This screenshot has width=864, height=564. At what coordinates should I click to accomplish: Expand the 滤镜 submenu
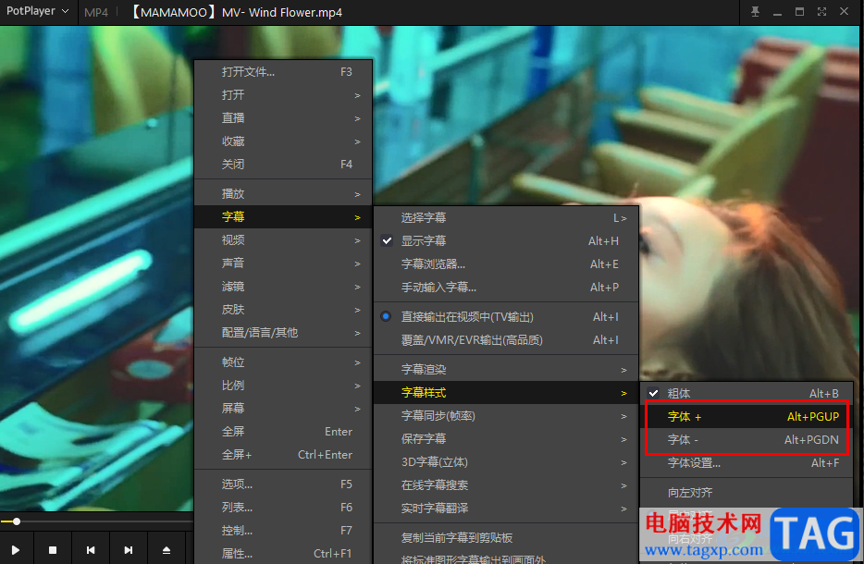pos(283,287)
